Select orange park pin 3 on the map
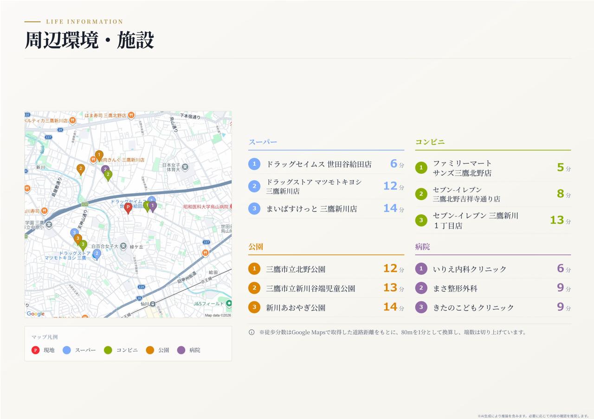Viewport: 594px width, 419px height. coord(78,239)
